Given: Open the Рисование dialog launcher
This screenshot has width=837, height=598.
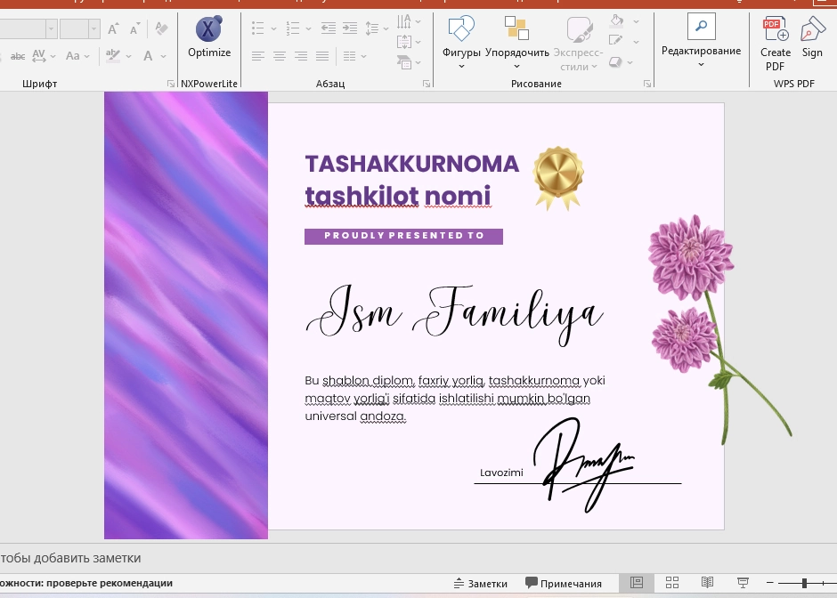Looking at the screenshot, I should click(x=647, y=84).
